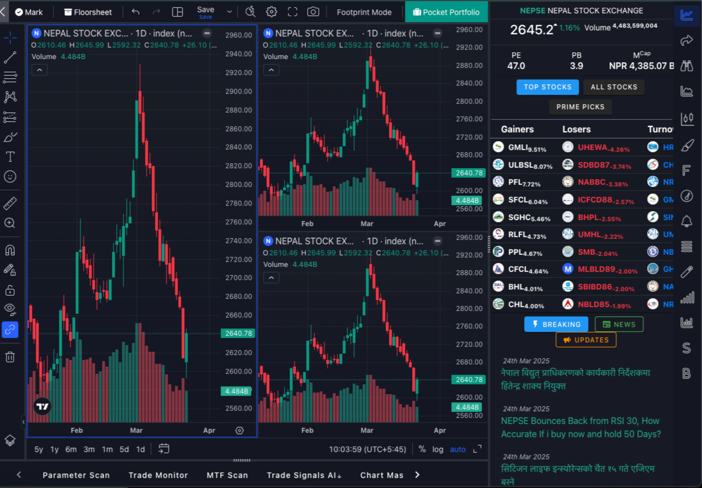Hide all drawings with the eye icon
Screen dimensions: 702x488
pos(10,308)
